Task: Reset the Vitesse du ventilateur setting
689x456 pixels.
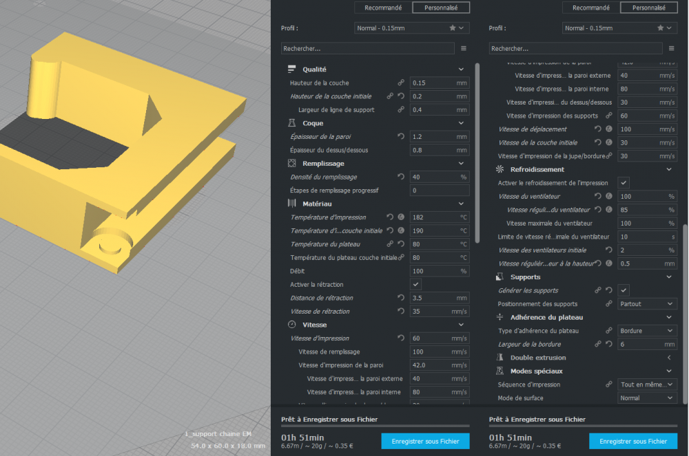Action: click(x=597, y=197)
